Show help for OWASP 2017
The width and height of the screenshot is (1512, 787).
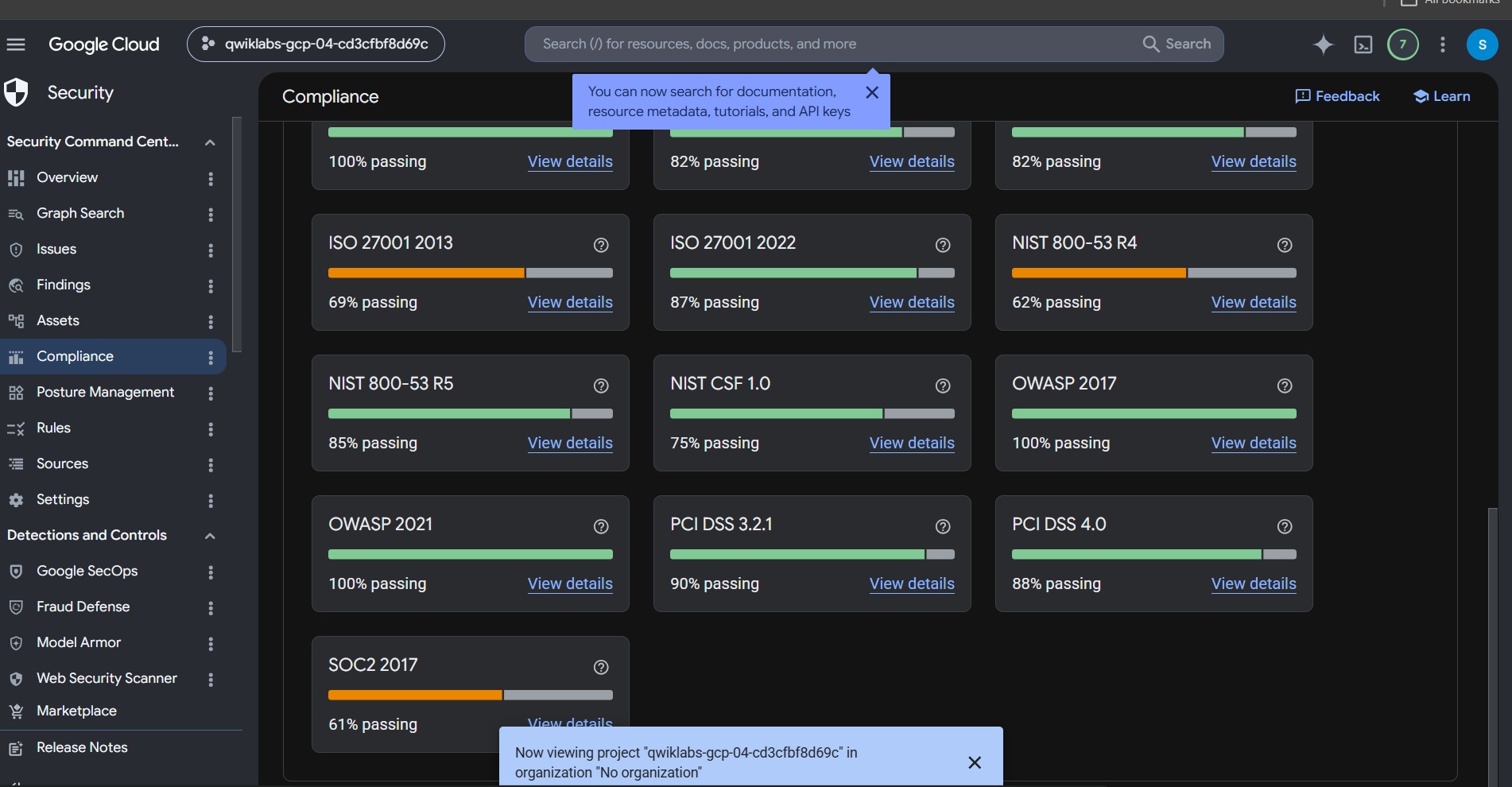point(1285,386)
